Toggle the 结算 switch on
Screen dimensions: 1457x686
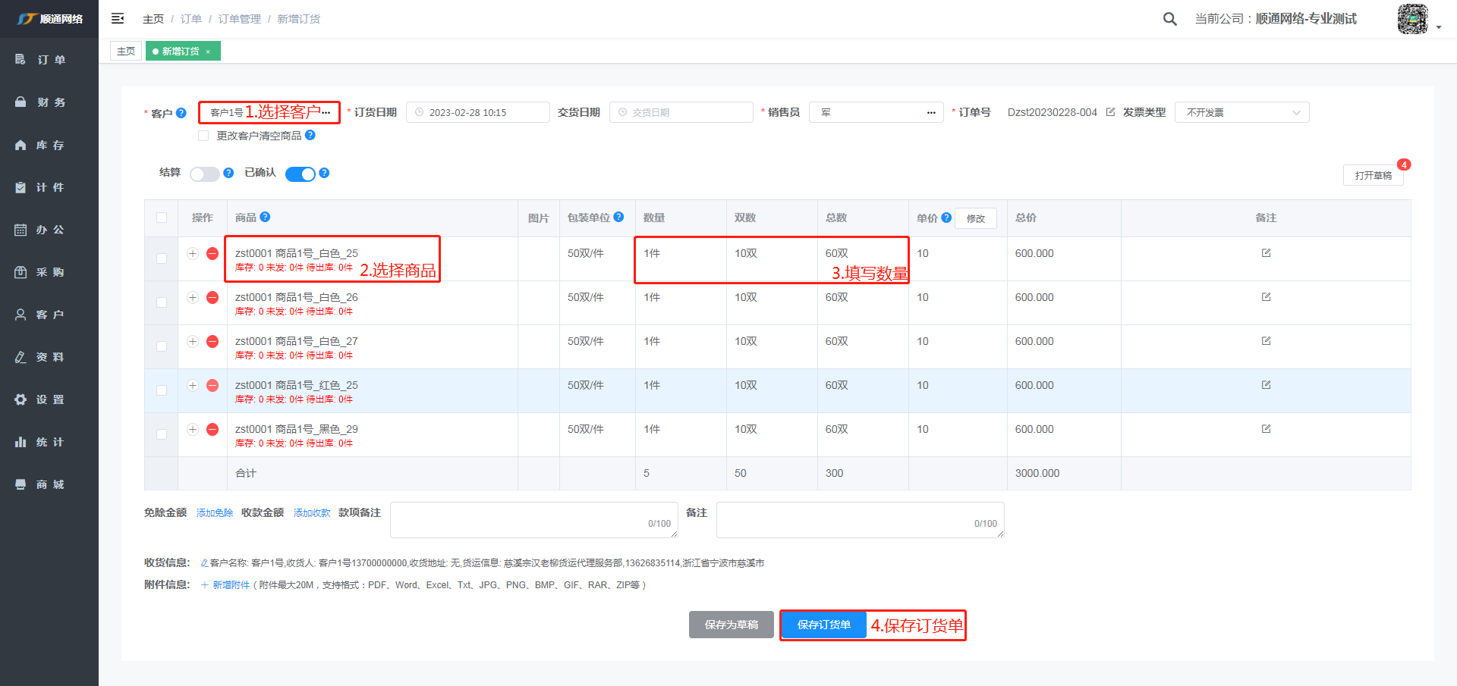pos(204,174)
